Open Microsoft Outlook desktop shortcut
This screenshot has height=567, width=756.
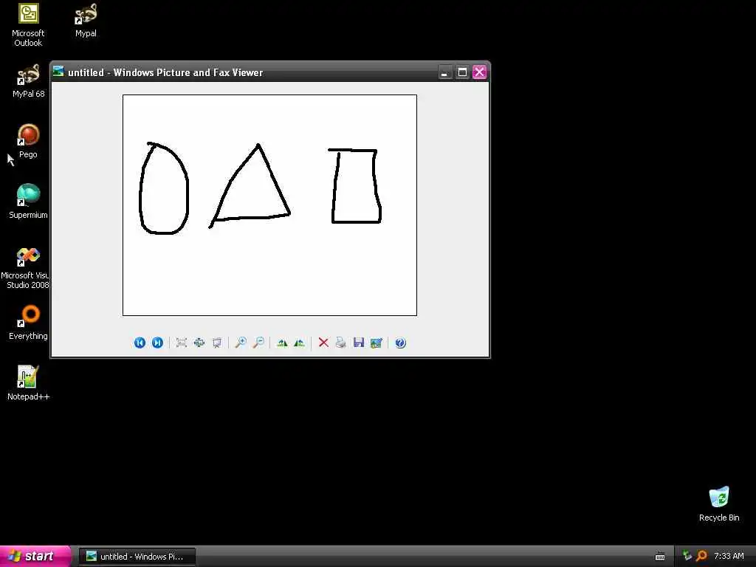coord(28,25)
